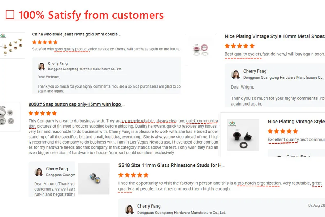
Task: Click the rhinestone stud product image
Action: click(94, 178)
